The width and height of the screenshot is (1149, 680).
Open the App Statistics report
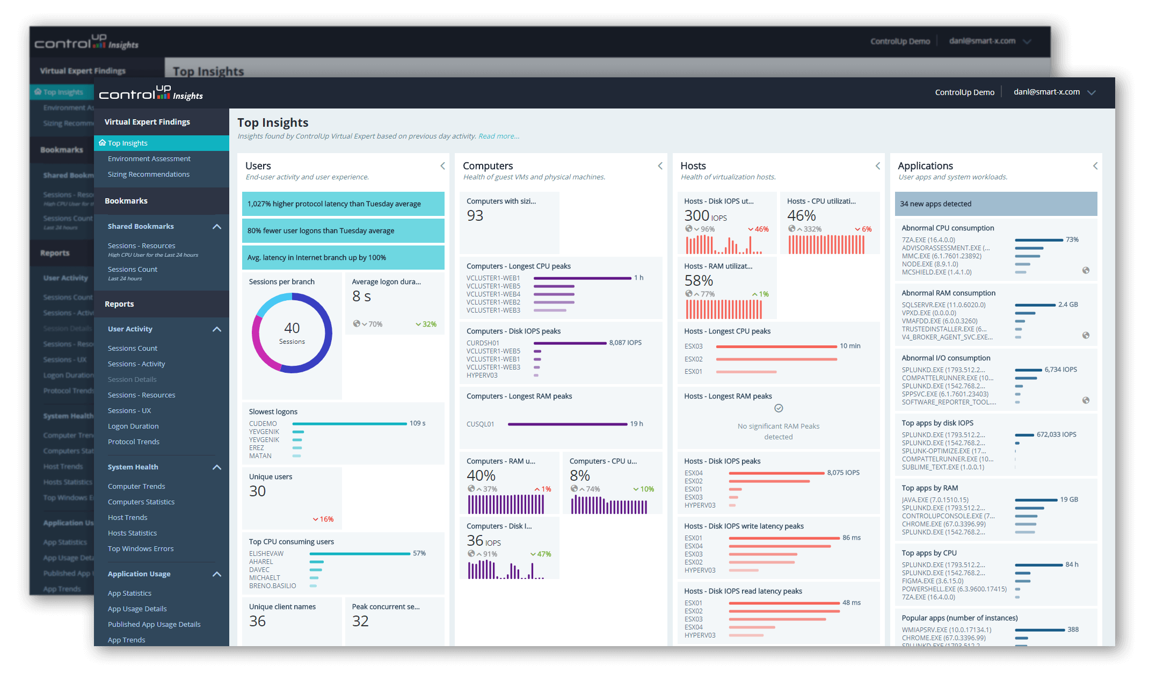pyautogui.click(x=129, y=593)
